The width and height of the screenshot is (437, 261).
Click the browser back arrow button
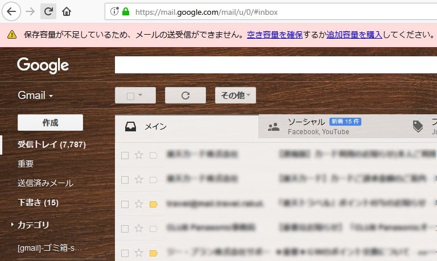pyautogui.click(x=11, y=11)
